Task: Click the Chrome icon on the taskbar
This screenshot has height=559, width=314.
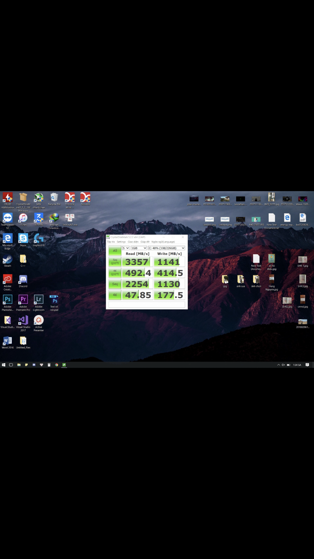Action: tap(57, 365)
